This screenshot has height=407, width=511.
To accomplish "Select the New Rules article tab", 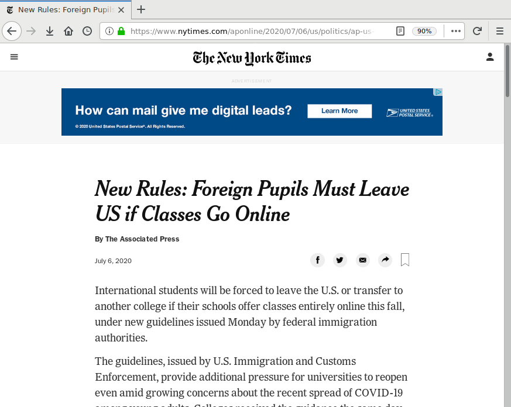I will (x=66, y=9).
